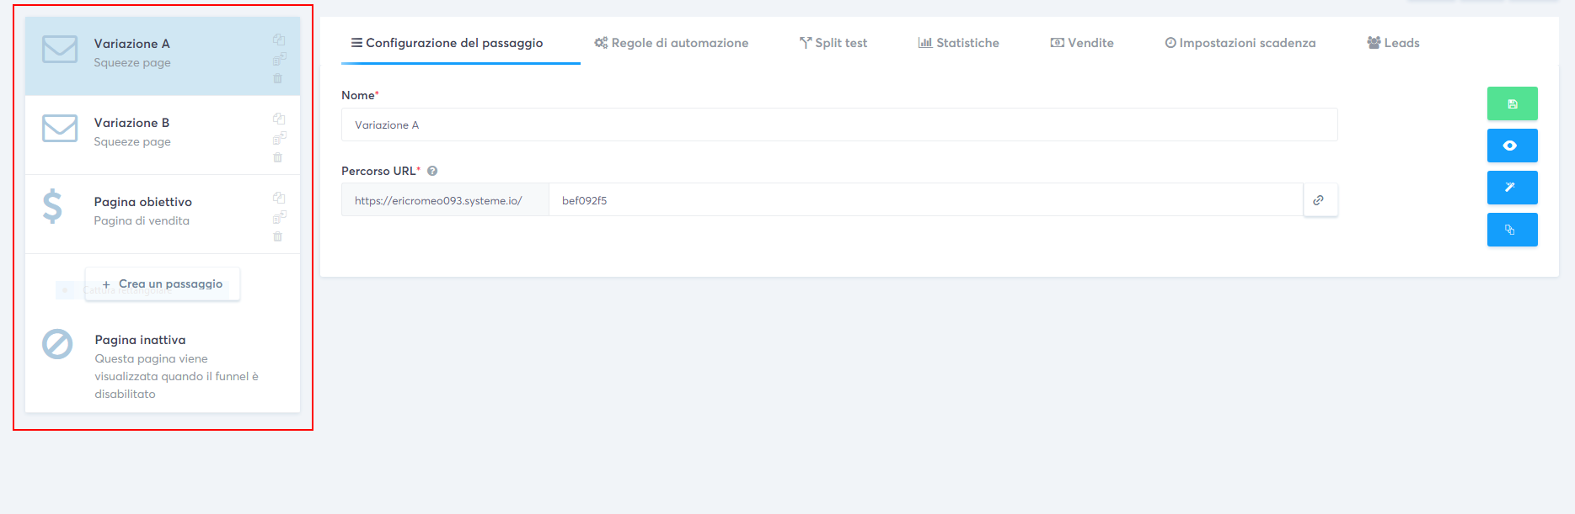Delete Variazione B using its trash icon
Screen dimensions: 1575x514
click(x=278, y=157)
